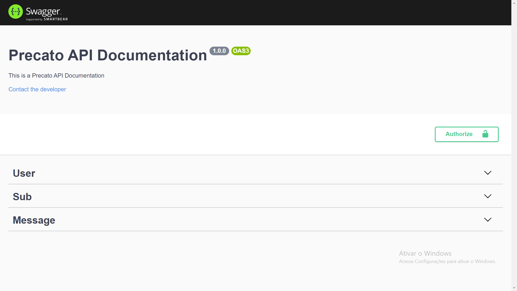This screenshot has width=517, height=291.
Task: Expand the Sub section chevron
Action: [x=488, y=196]
